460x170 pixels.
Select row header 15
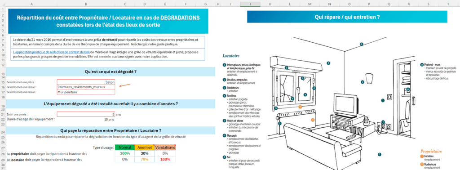click(3, 82)
